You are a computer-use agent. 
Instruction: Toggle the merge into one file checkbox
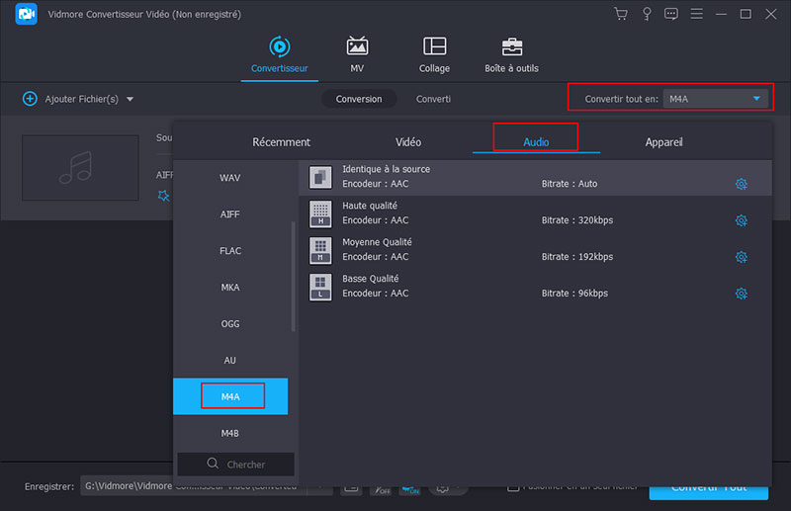(x=513, y=486)
